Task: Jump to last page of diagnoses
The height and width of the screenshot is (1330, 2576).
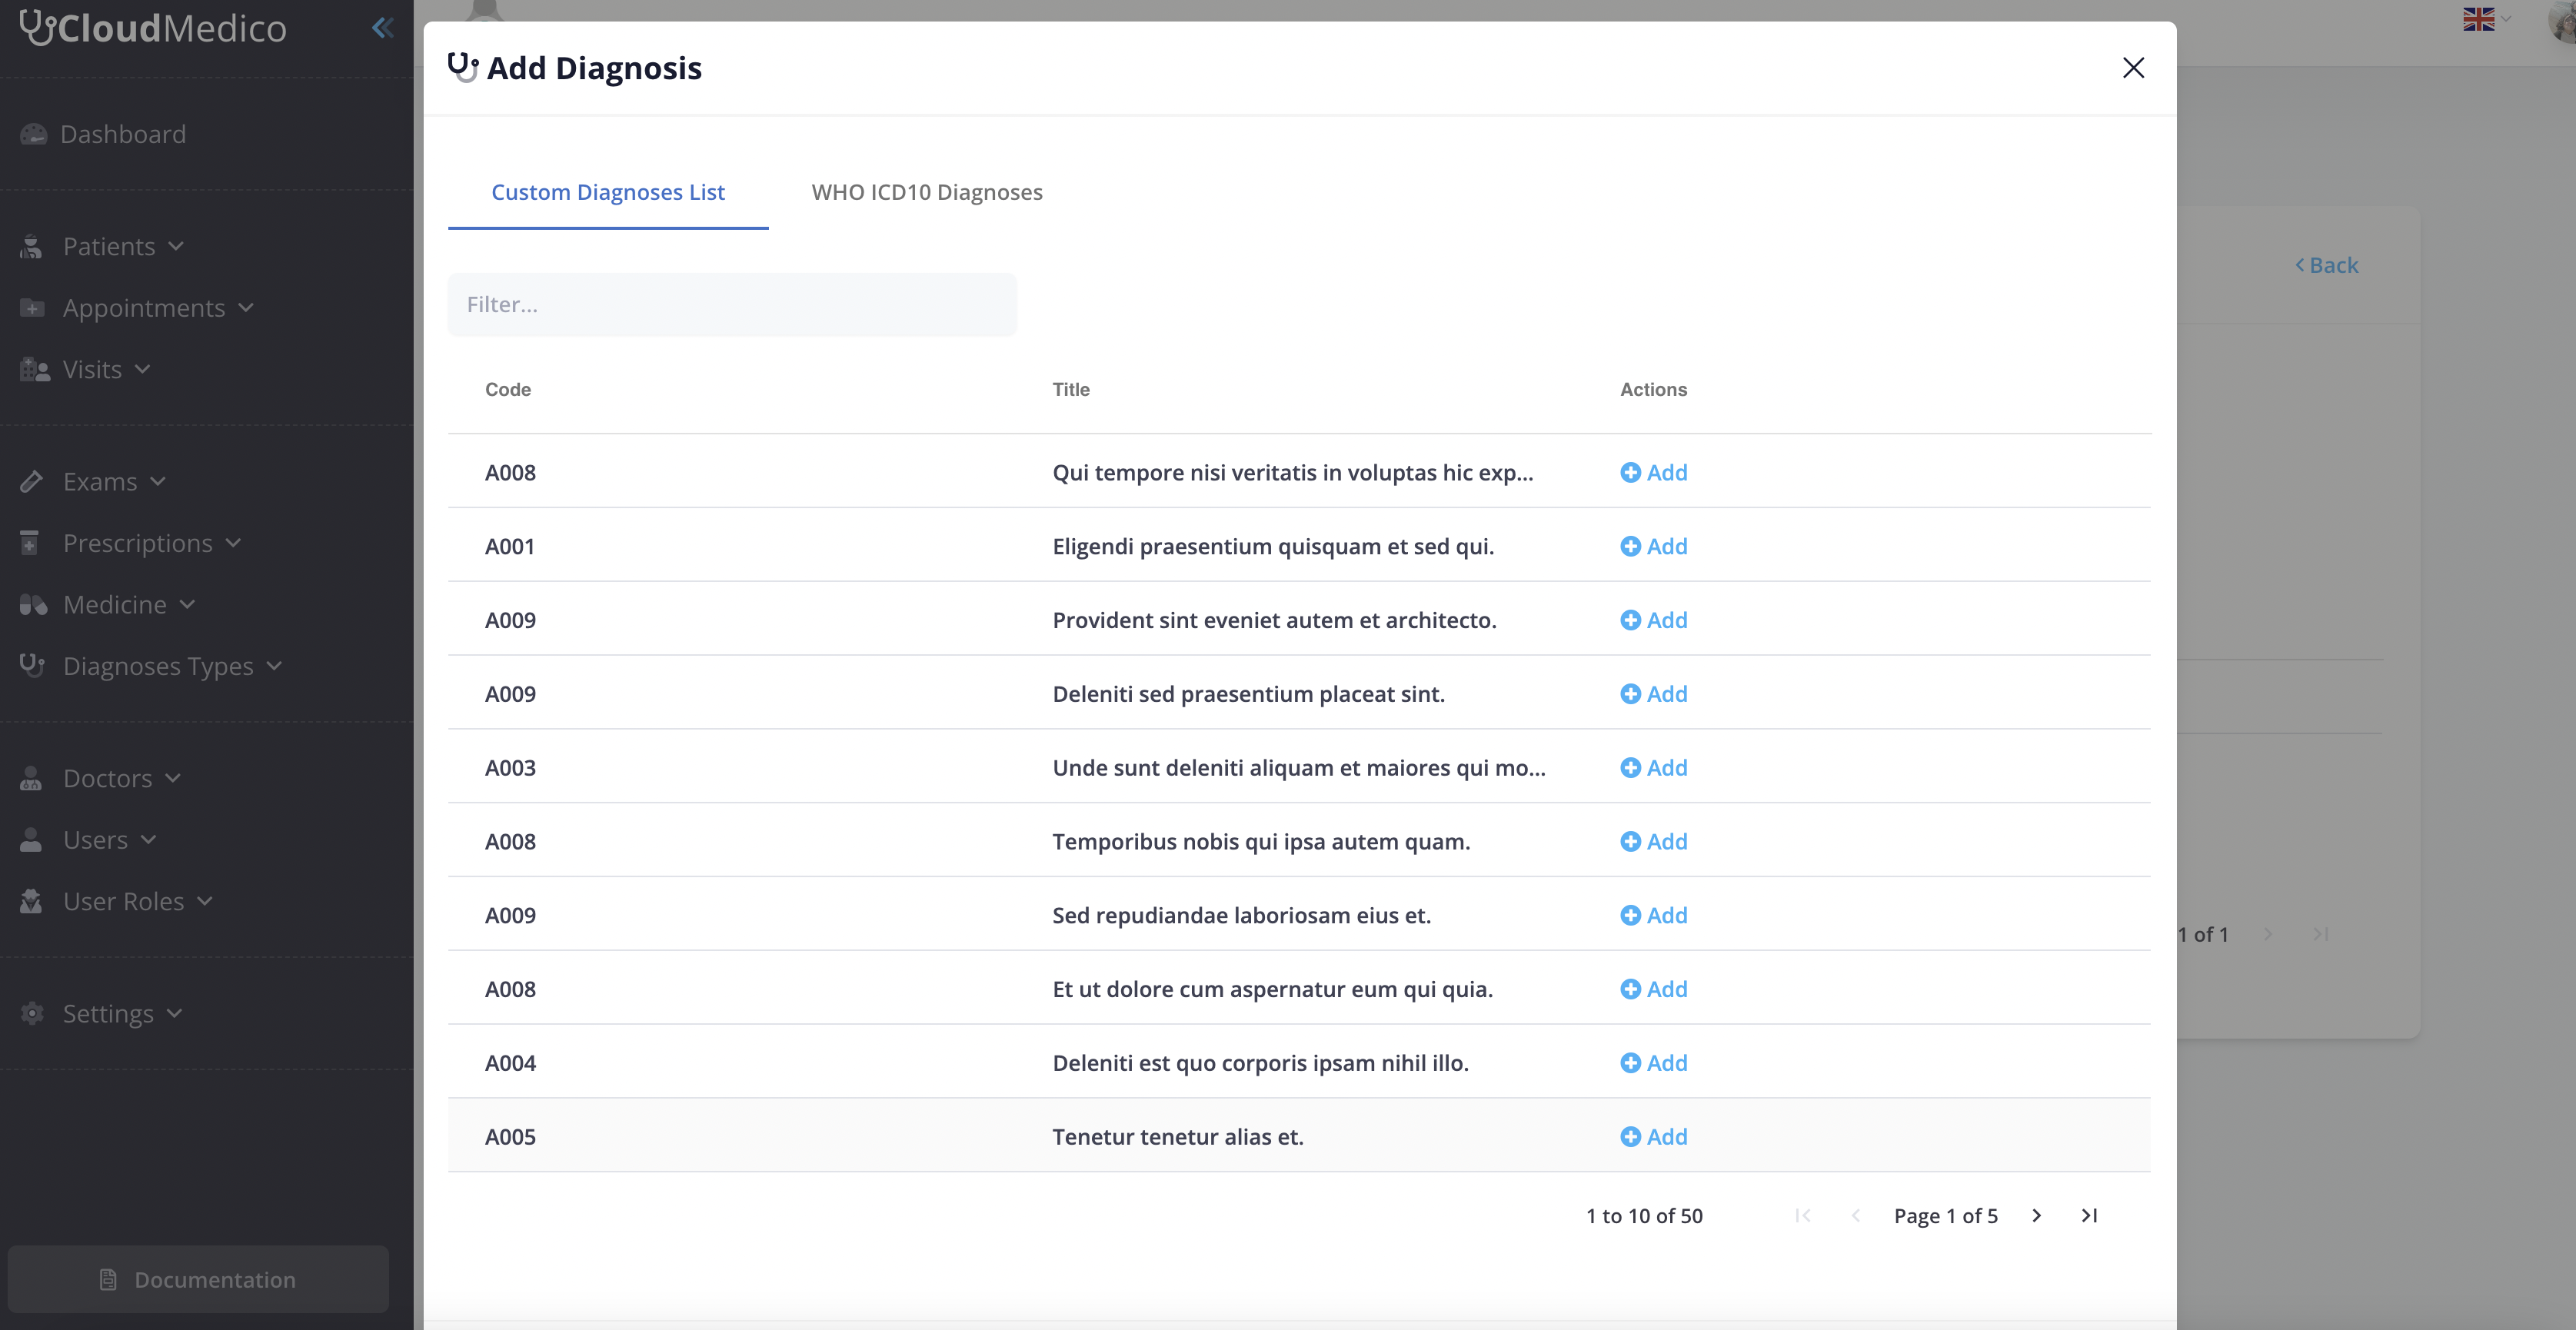Action: [x=2089, y=1215]
